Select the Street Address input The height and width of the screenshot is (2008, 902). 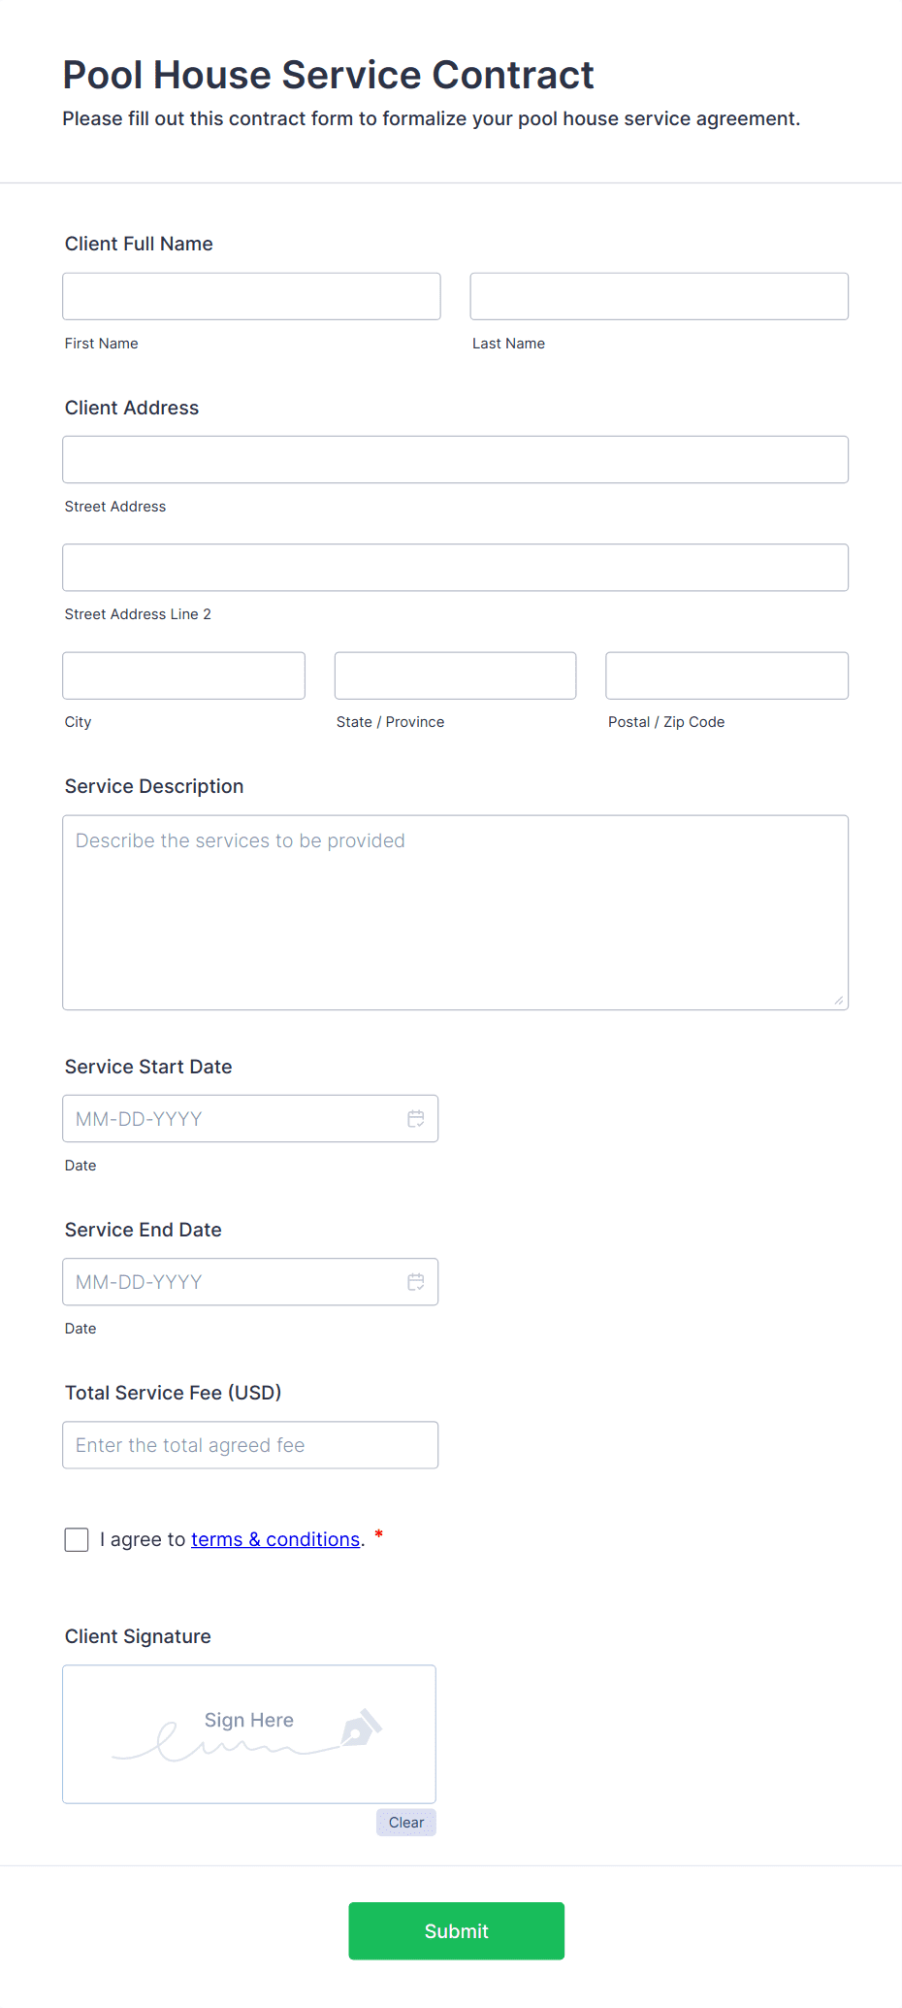455,459
